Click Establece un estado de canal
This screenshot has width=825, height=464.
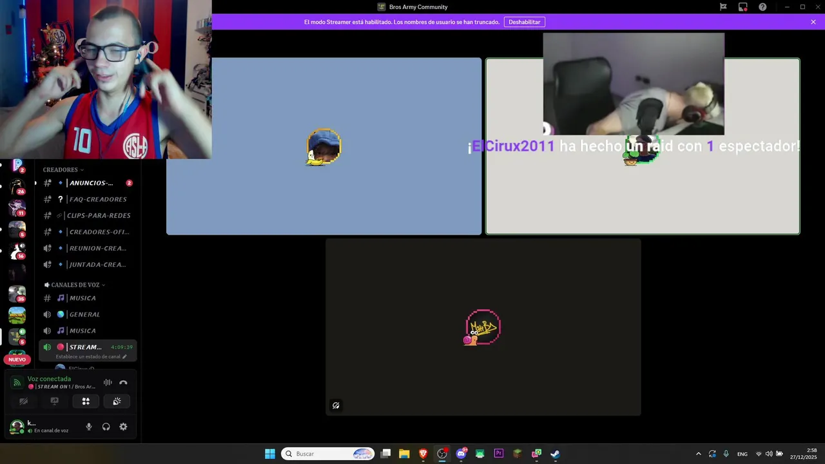(91, 356)
